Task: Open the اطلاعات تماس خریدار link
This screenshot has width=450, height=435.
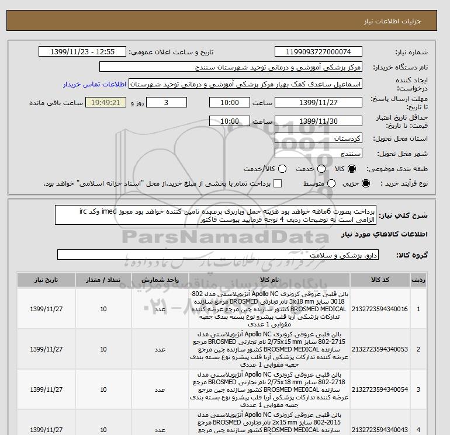Action: [95, 84]
